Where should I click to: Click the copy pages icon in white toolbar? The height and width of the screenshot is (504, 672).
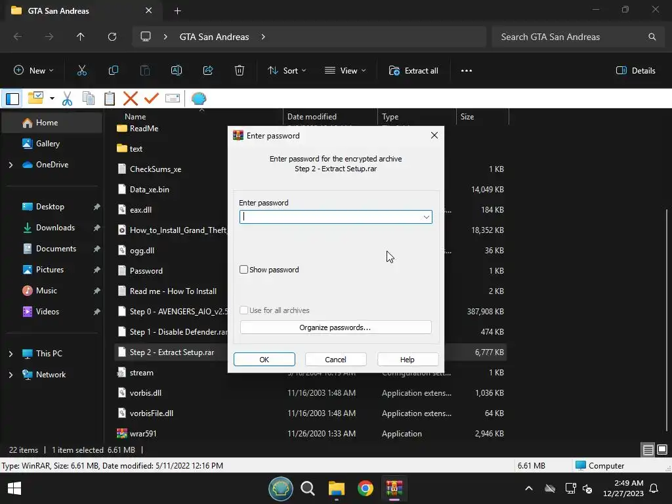click(89, 98)
